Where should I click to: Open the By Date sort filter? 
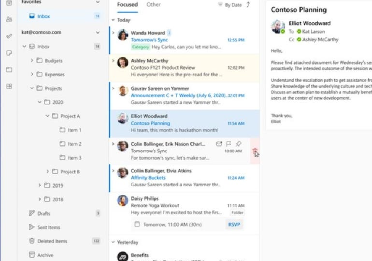230,5
